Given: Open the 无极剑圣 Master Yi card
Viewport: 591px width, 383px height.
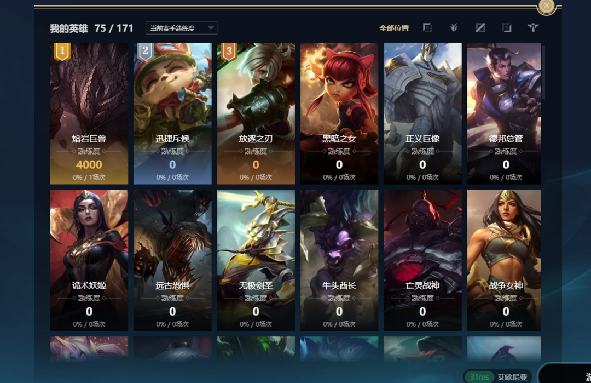Looking at the screenshot, I should pos(256,260).
